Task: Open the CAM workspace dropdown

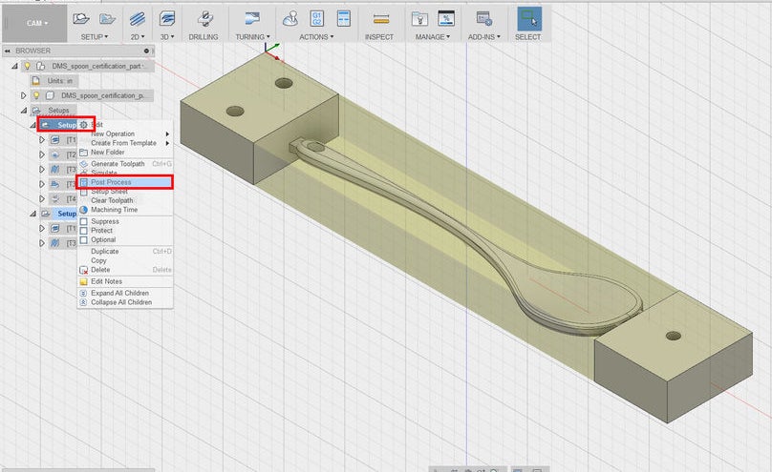Action: (35, 23)
